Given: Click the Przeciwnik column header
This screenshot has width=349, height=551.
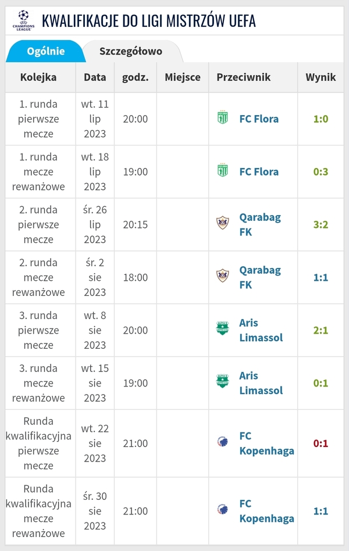Looking at the screenshot, I should click(243, 77).
